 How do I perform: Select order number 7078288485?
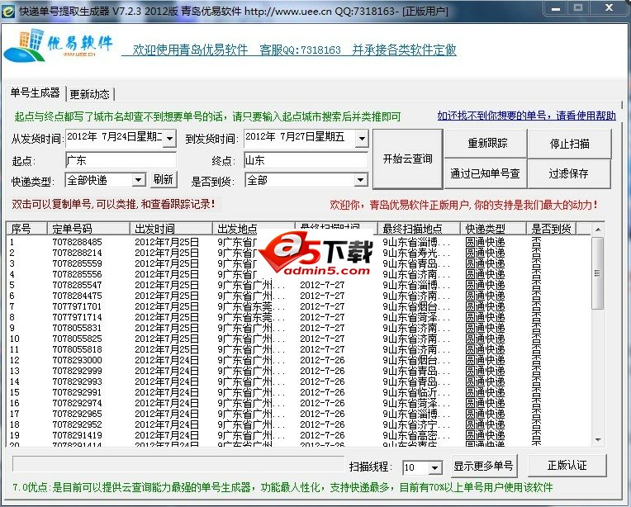(78, 242)
